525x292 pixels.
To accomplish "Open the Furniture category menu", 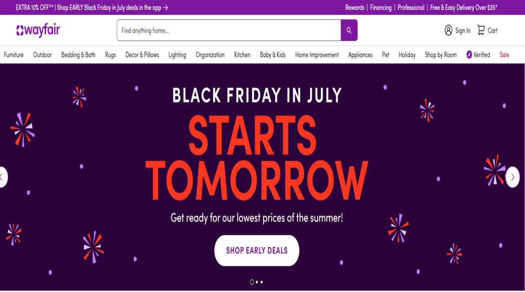I will (14, 55).
